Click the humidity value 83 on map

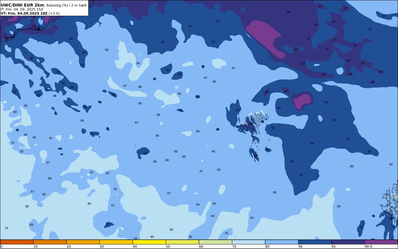tap(252, 218)
